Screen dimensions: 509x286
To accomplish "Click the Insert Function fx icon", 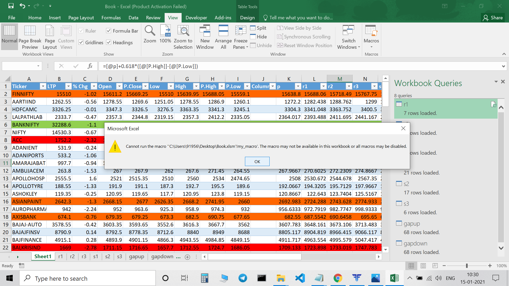I will click(x=90, y=66).
